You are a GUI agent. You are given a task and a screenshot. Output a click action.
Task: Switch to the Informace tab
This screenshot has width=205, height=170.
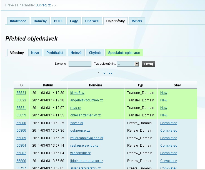[x=18, y=21]
